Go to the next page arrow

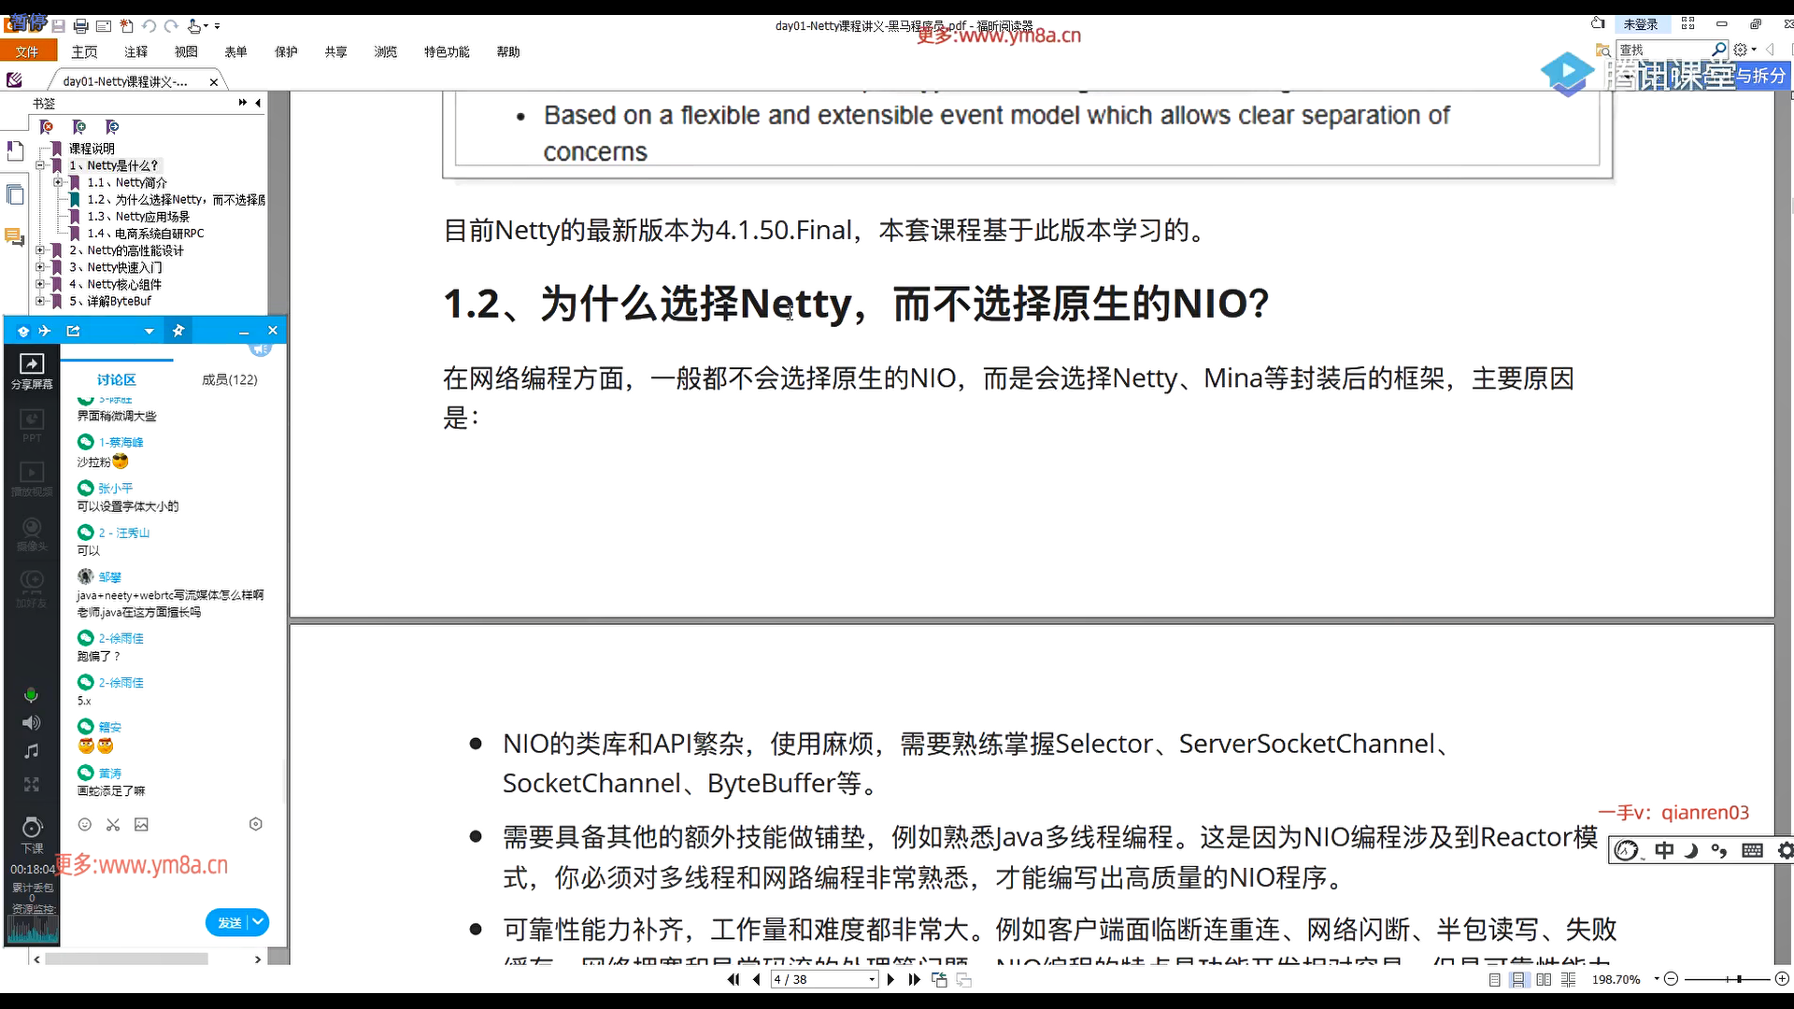890,979
